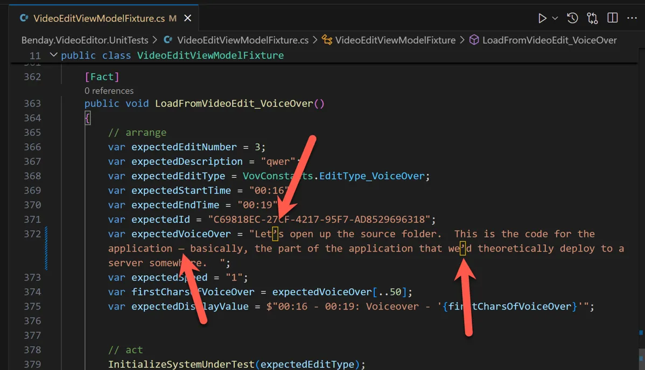Click the class symbol icon in breadcrumbs

(327, 40)
